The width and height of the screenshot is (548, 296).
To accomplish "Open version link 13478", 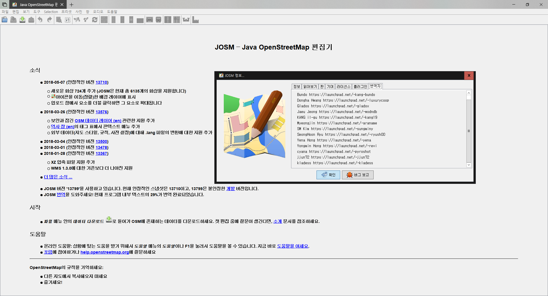I will (x=101, y=147).
